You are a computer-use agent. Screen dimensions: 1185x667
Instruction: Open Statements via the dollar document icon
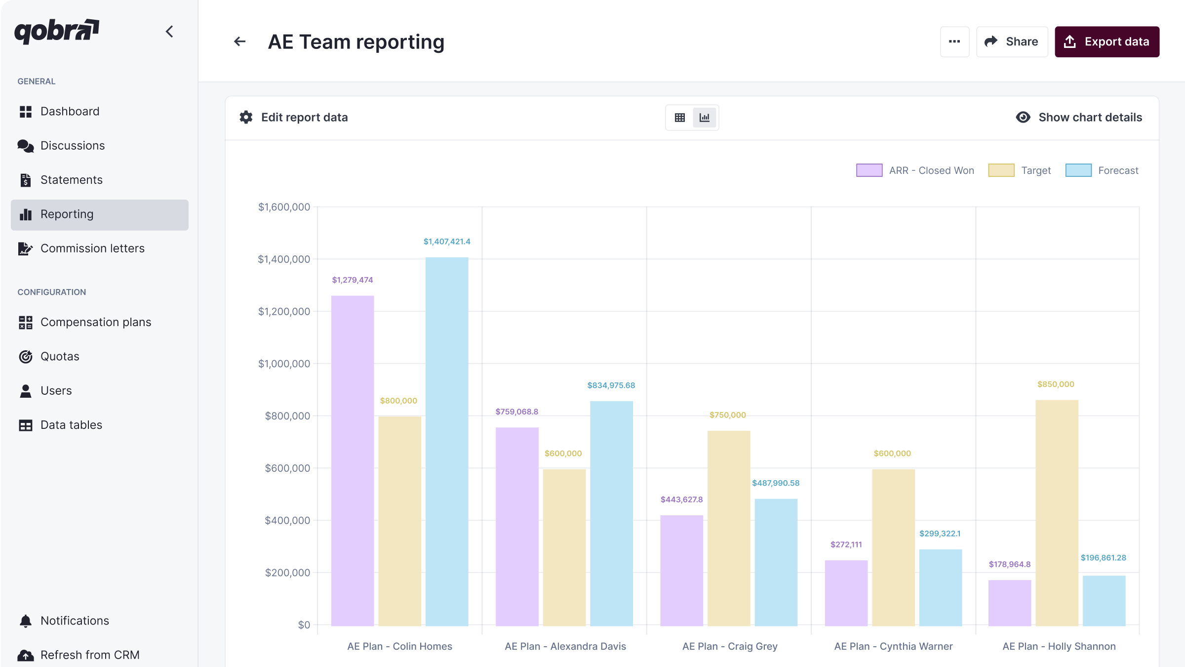(x=26, y=179)
